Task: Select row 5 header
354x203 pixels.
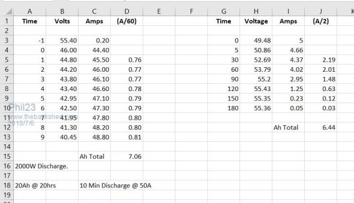Action: click(x=7, y=60)
